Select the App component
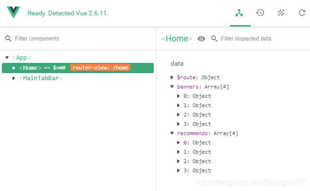 click(21, 58)
